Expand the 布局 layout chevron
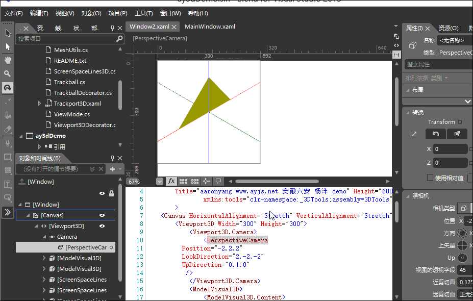 pos(467,102)
